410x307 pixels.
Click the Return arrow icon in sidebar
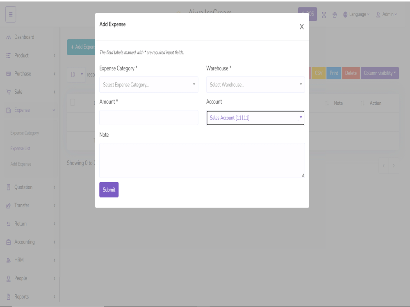pos(8,224)
